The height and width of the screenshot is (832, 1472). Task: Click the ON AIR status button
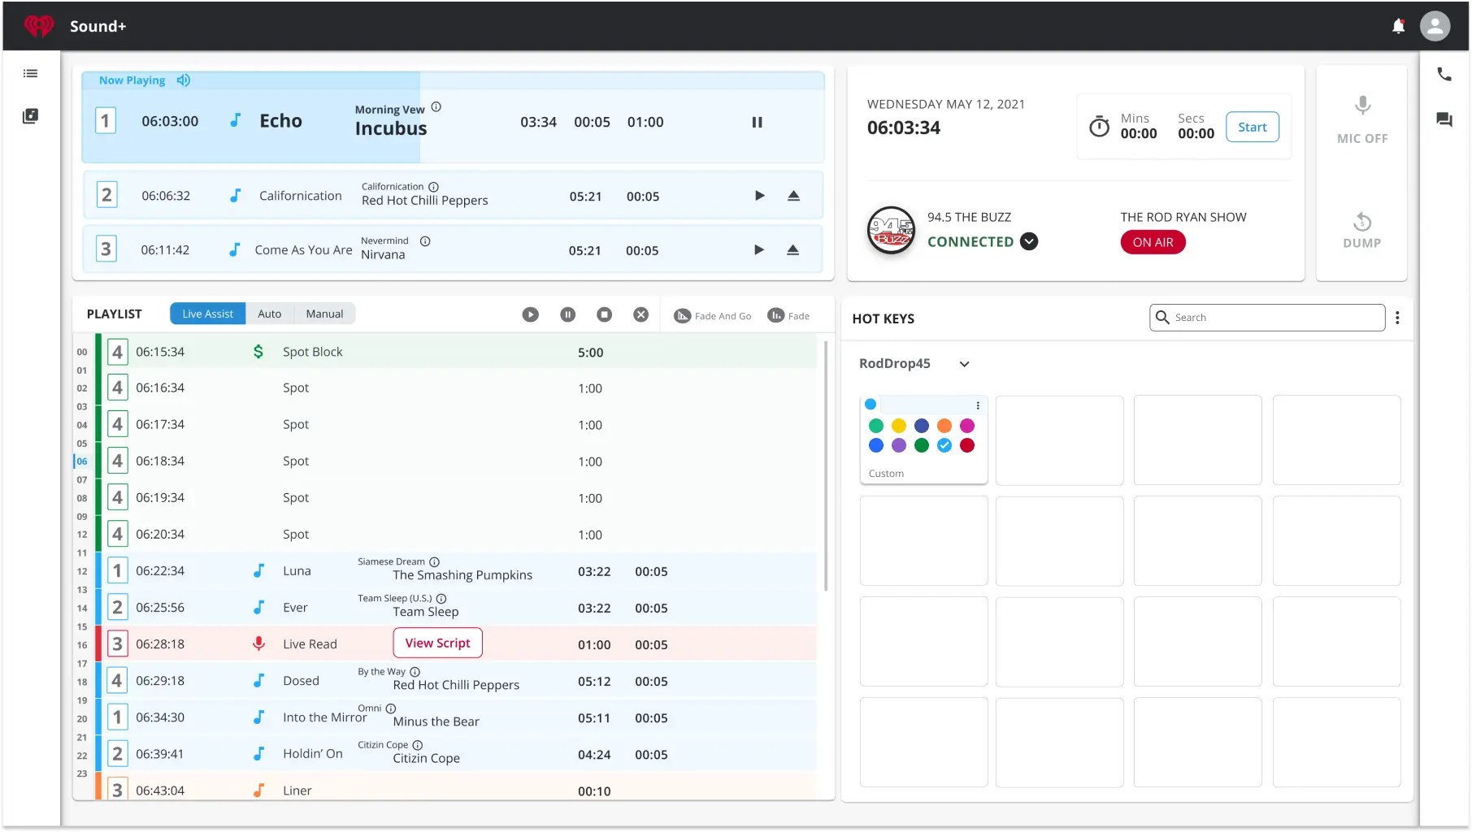(1153, 242)
